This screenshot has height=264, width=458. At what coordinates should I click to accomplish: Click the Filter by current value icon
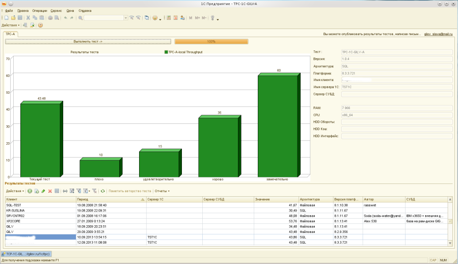[x=78, y=191]
